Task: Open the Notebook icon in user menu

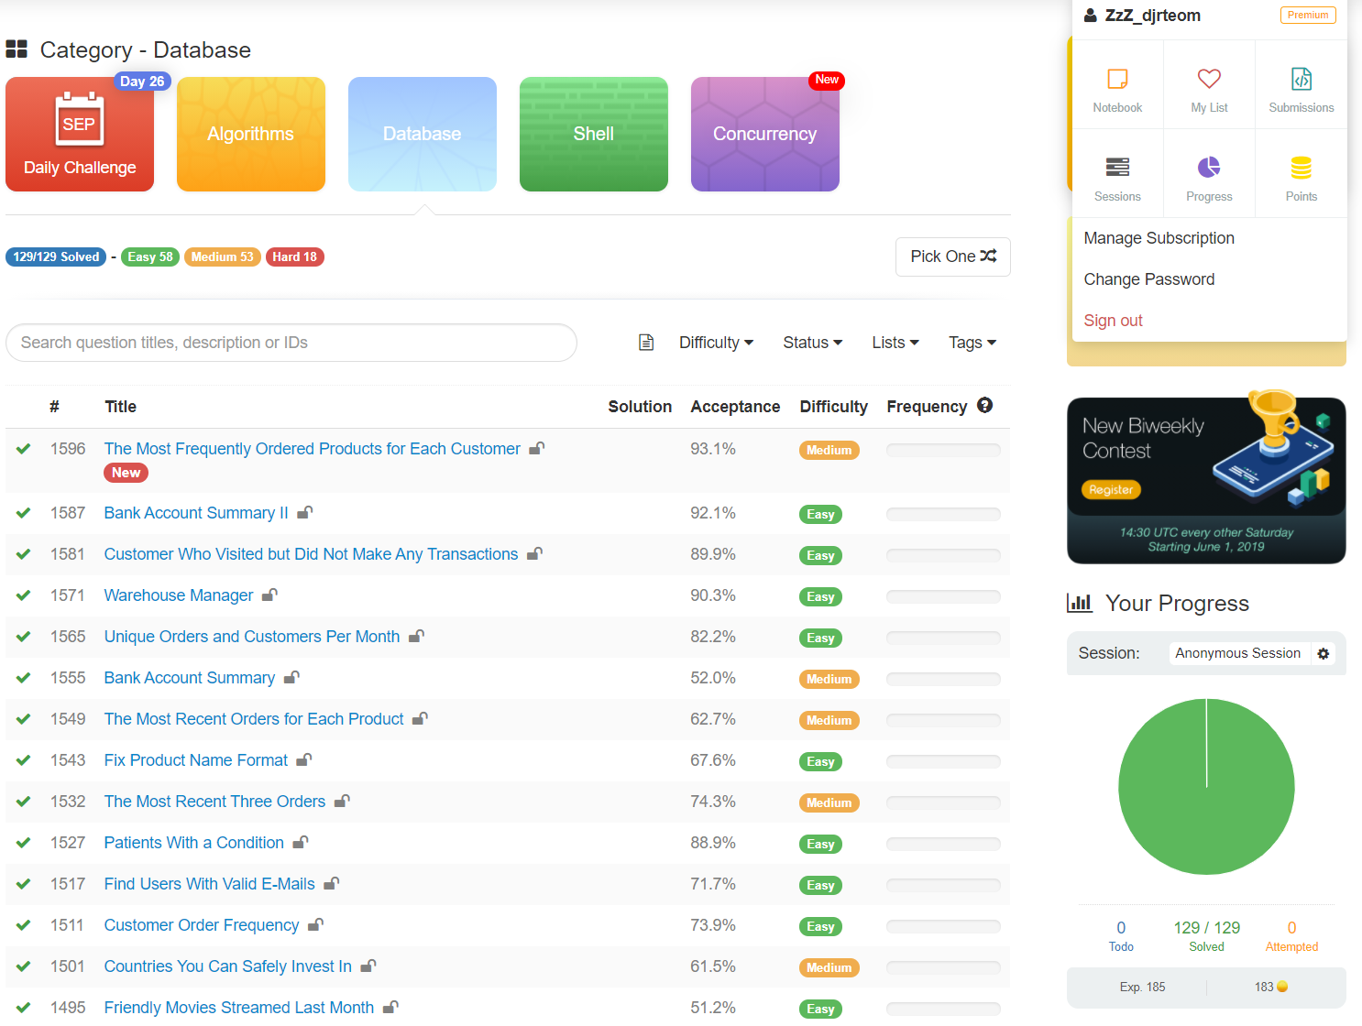Action: [x=1117, y=80]
